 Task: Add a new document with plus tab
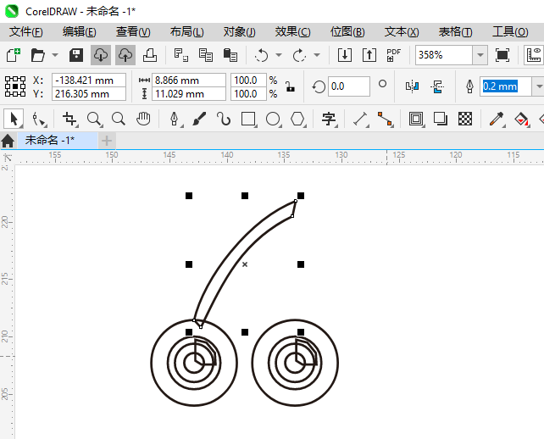107,140
